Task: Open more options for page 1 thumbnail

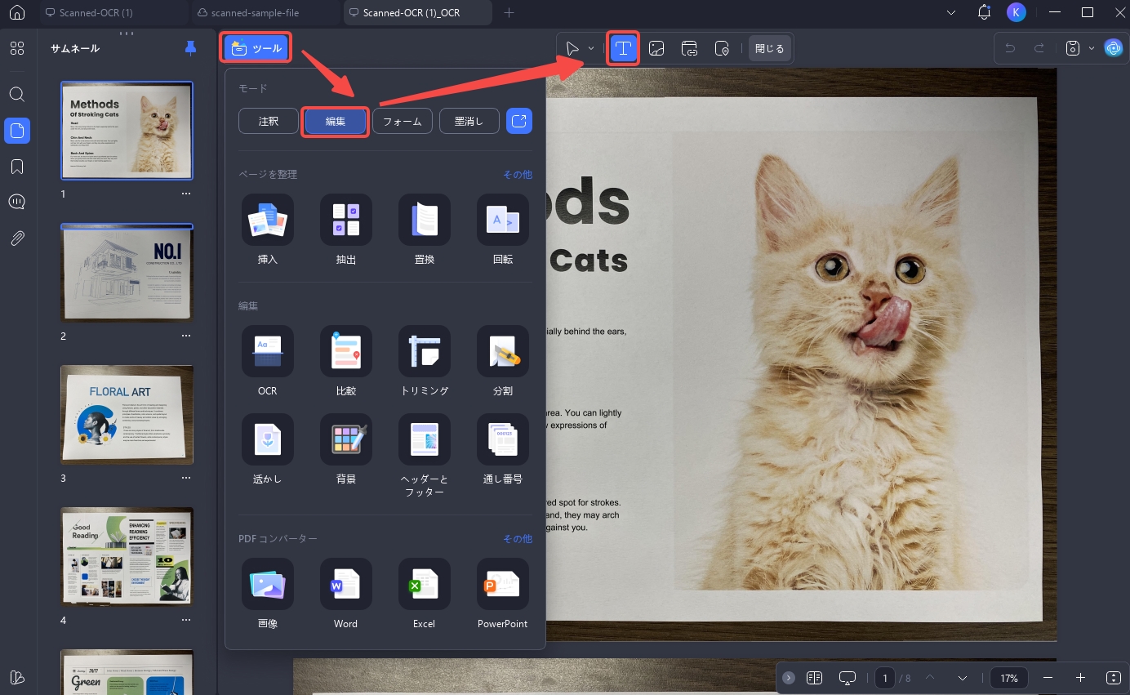Action: tap(186, 194)
